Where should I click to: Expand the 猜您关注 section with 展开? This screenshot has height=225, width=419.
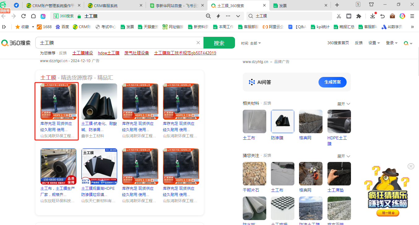point(344,156)
